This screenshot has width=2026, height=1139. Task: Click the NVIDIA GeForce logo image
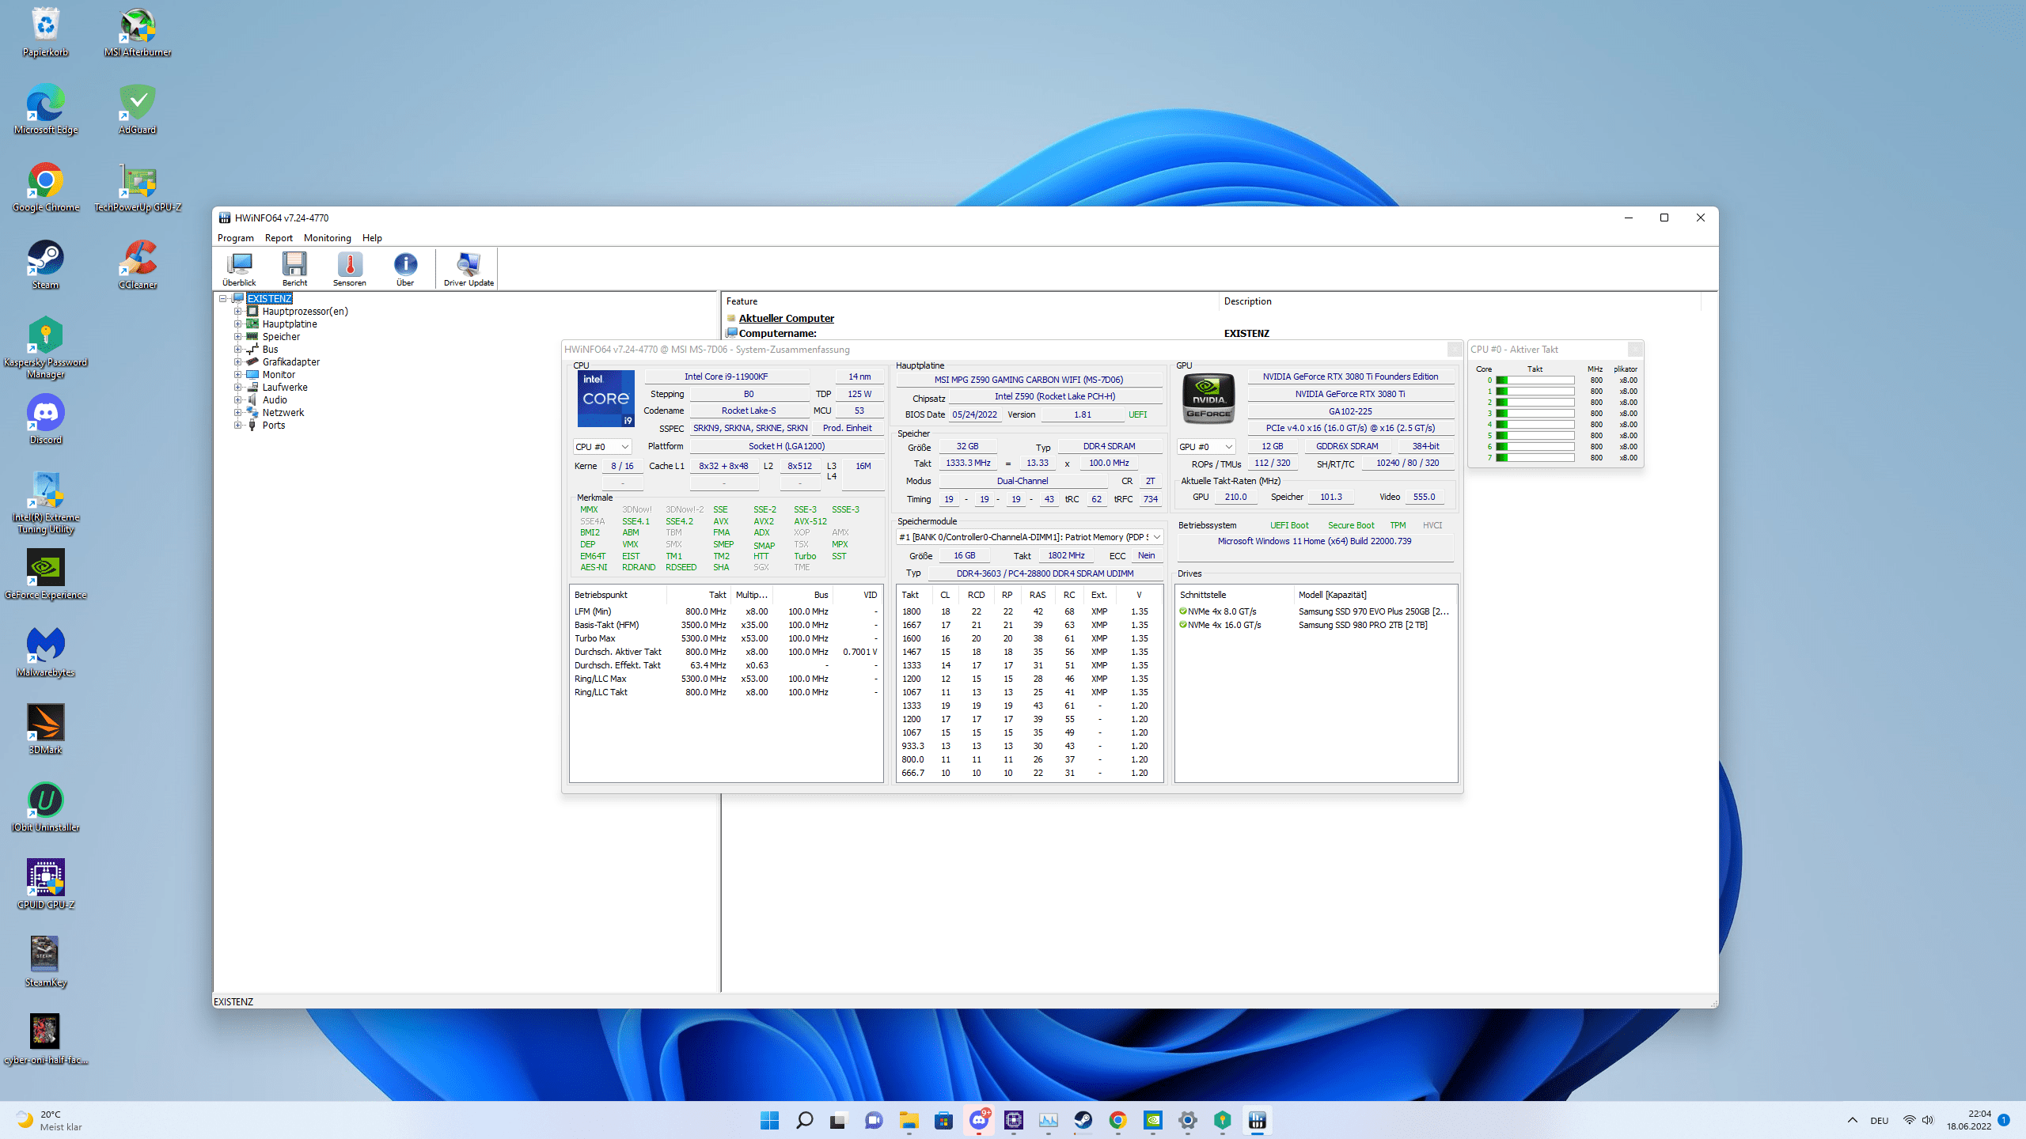pos(1208,399)
